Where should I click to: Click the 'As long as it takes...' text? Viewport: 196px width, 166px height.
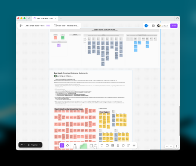pos(65,76)
